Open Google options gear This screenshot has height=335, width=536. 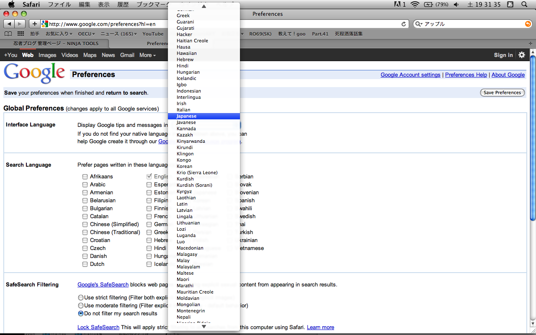coord(522,55)
